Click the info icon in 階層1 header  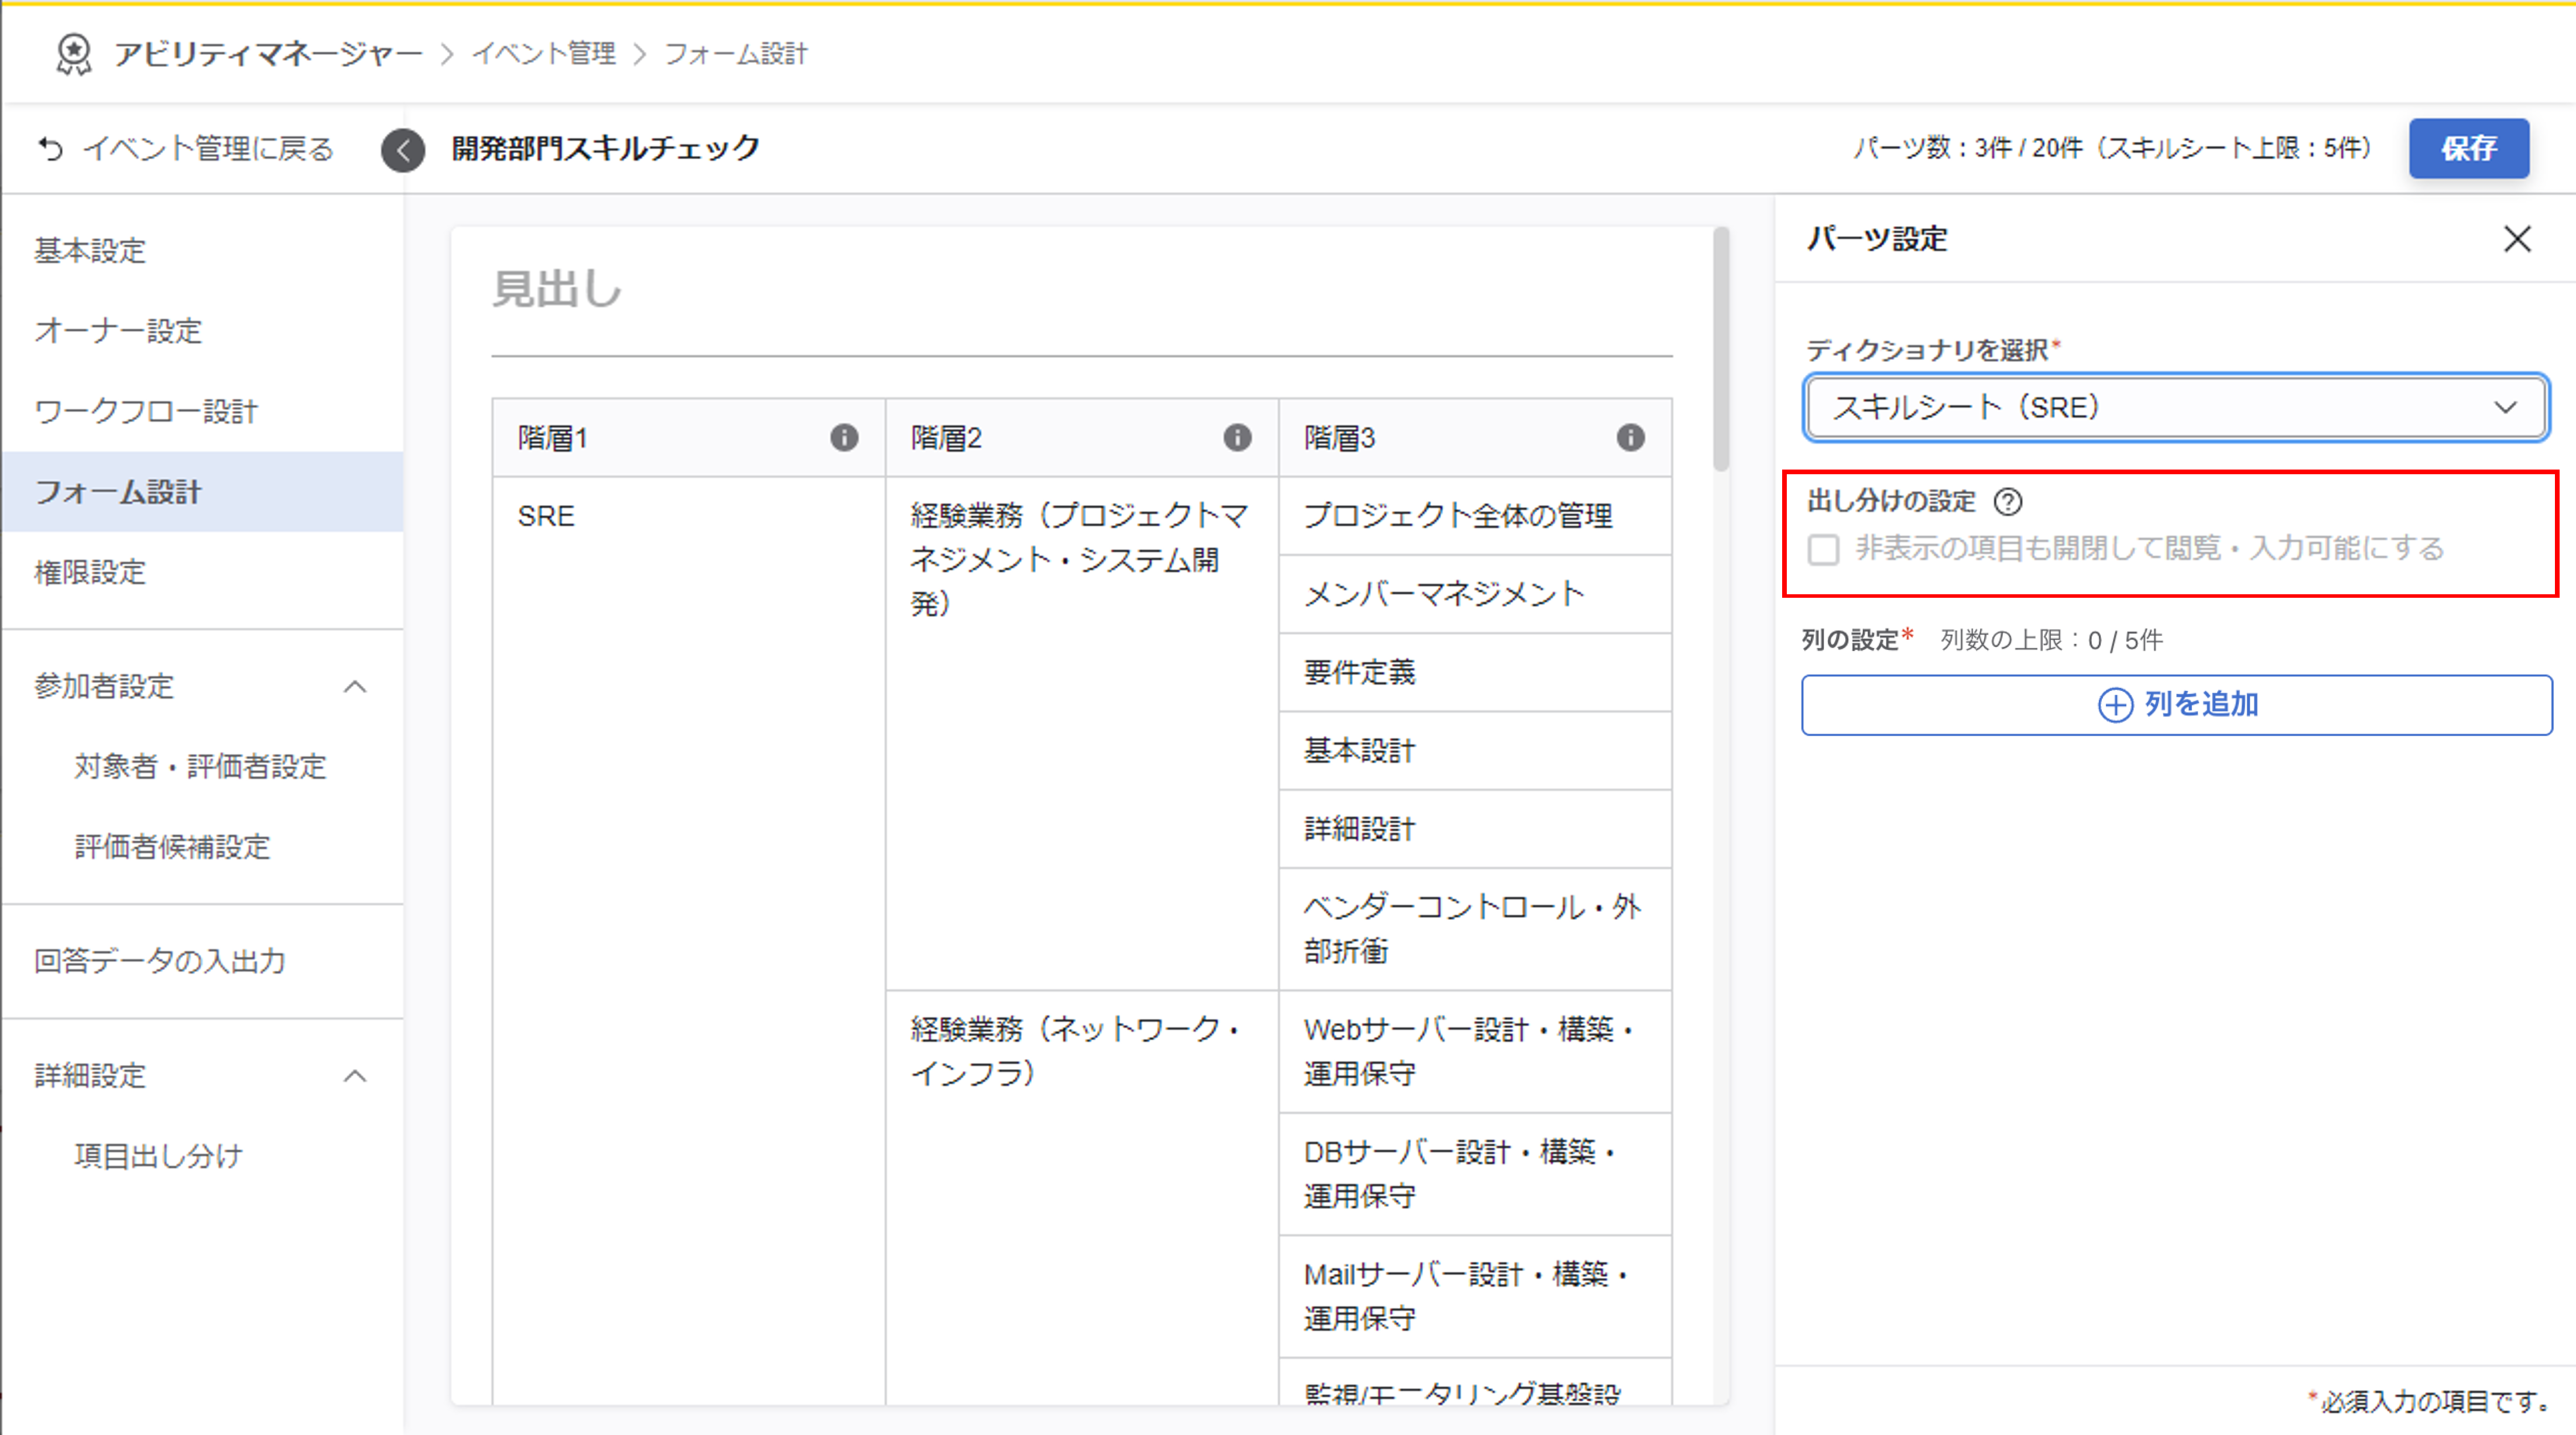(x=844, y=438)
